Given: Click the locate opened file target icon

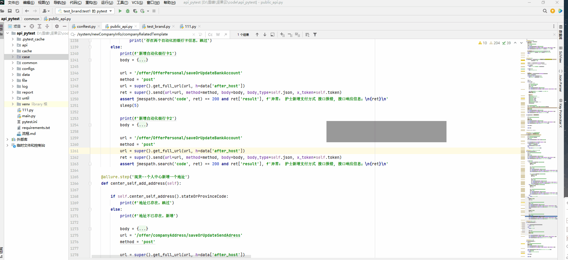Looking at the screenshot, I should (32, 26).
